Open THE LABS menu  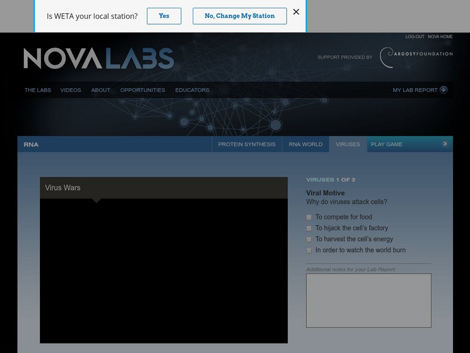(36, 90)
